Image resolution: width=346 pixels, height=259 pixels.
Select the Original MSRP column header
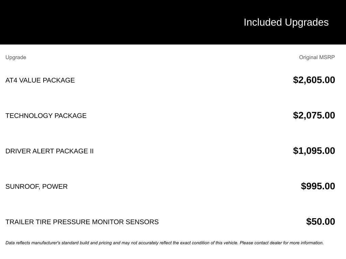pos(317,57)
